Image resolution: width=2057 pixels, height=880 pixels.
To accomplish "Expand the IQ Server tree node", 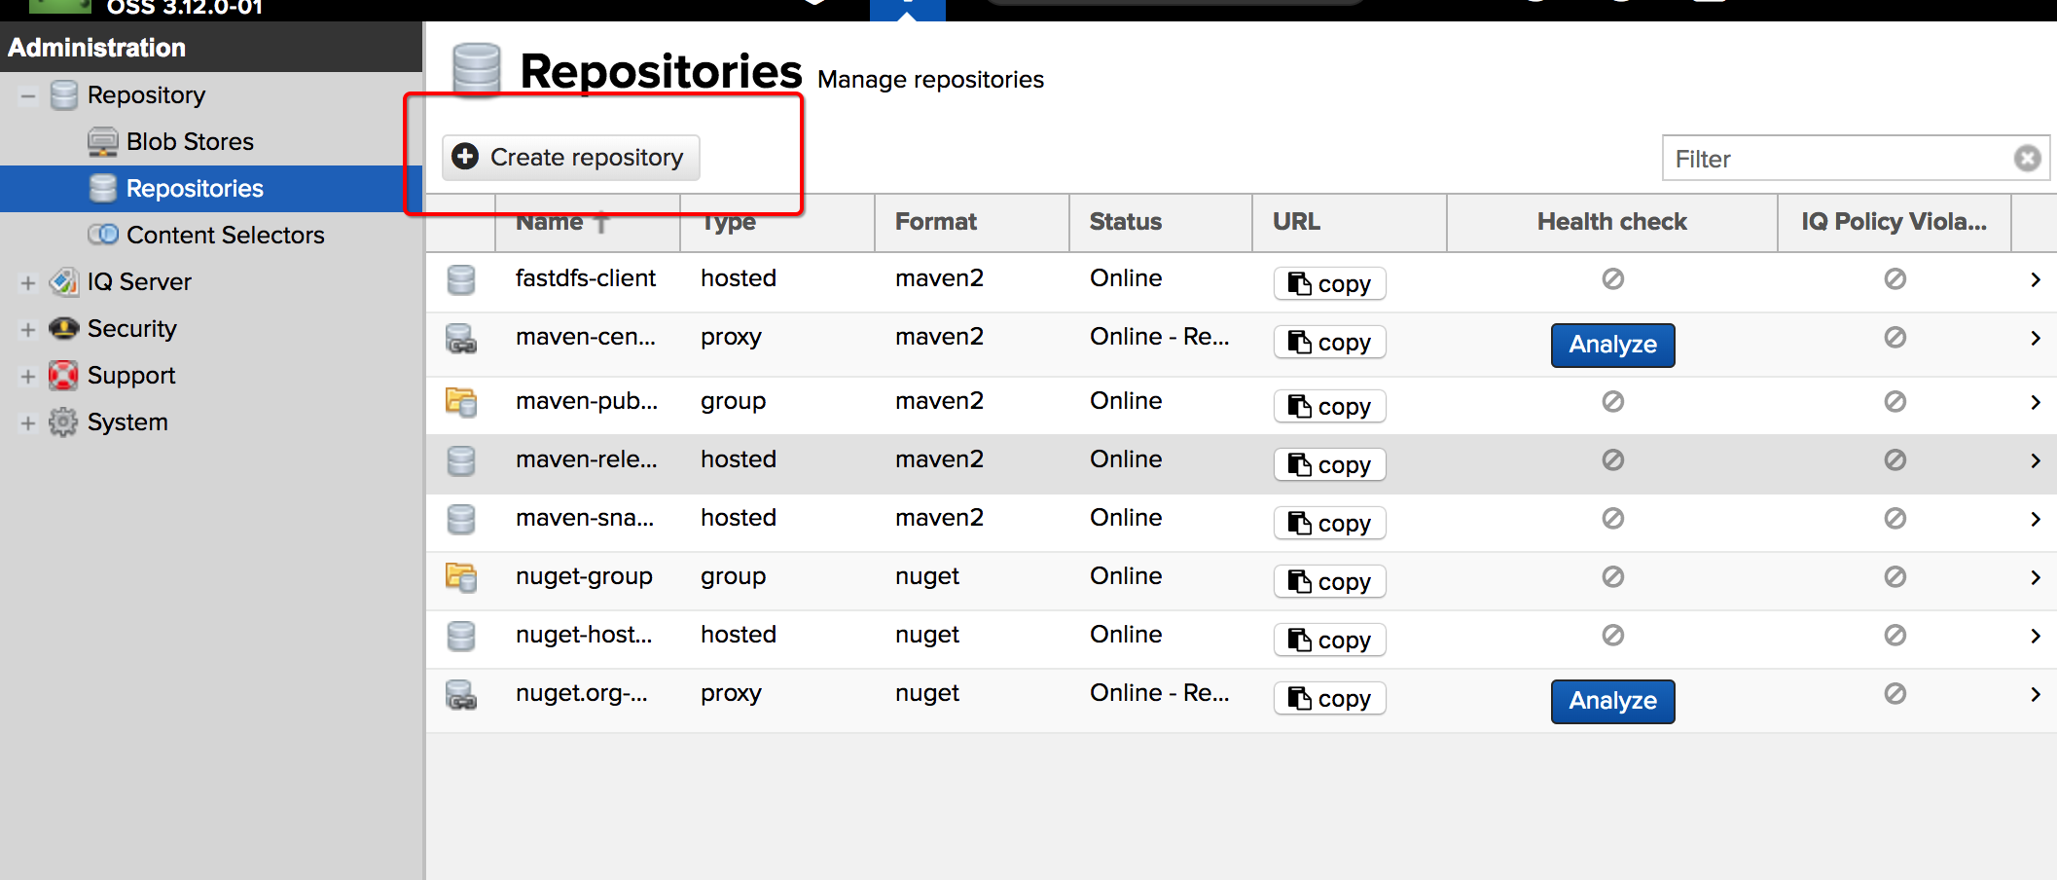I will tap(28, 282).
